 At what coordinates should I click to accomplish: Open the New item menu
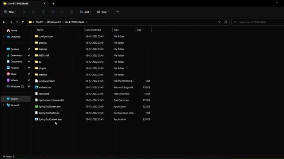(10, 12)
